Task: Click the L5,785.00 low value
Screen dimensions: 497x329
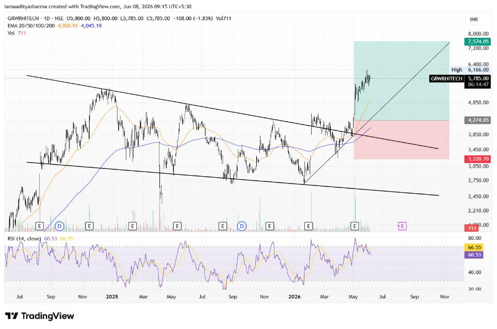Action: point(132,19)
